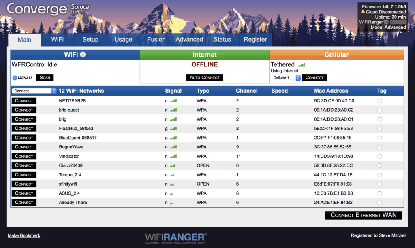Open the Usage tab

[x=123, y=40]
